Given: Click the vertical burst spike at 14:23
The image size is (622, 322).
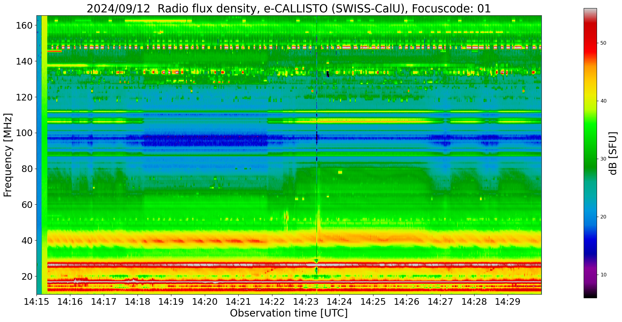Looking at the screenshot, I should coord(317,155).
